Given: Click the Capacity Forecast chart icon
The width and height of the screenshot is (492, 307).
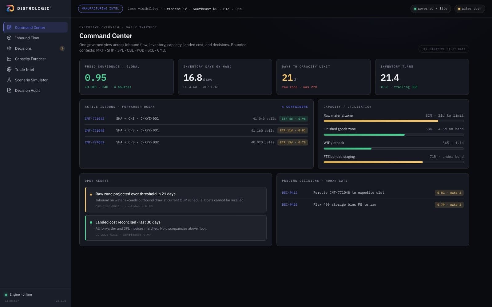Looking at the screenshot, I should [x=9, y=59].
